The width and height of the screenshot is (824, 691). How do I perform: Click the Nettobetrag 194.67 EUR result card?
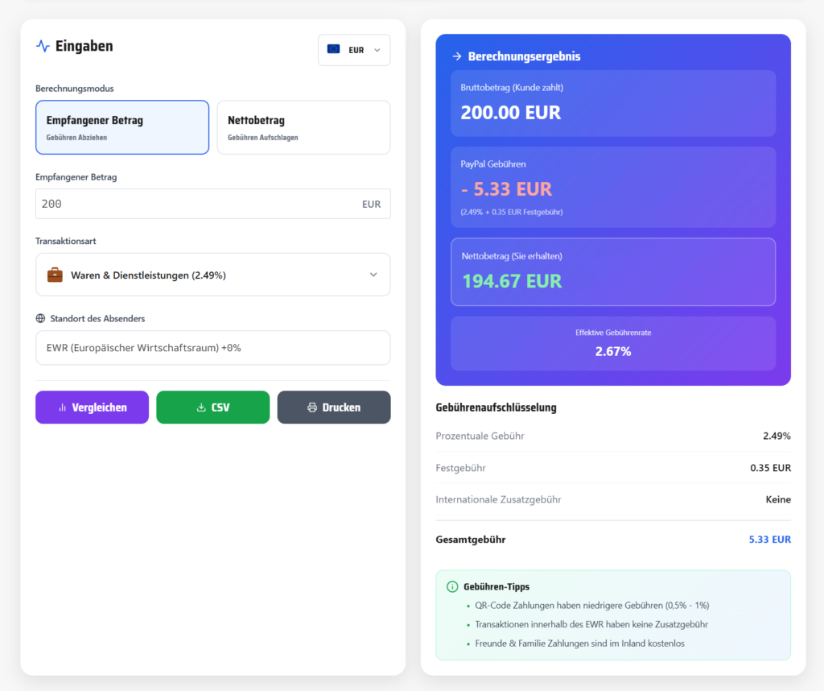[612, 272]
